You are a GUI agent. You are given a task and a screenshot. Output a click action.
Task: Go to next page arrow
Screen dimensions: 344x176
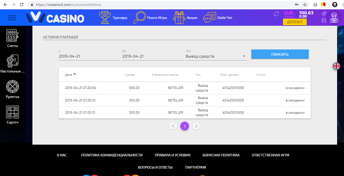pyautogui.click(x=196, y=126)
